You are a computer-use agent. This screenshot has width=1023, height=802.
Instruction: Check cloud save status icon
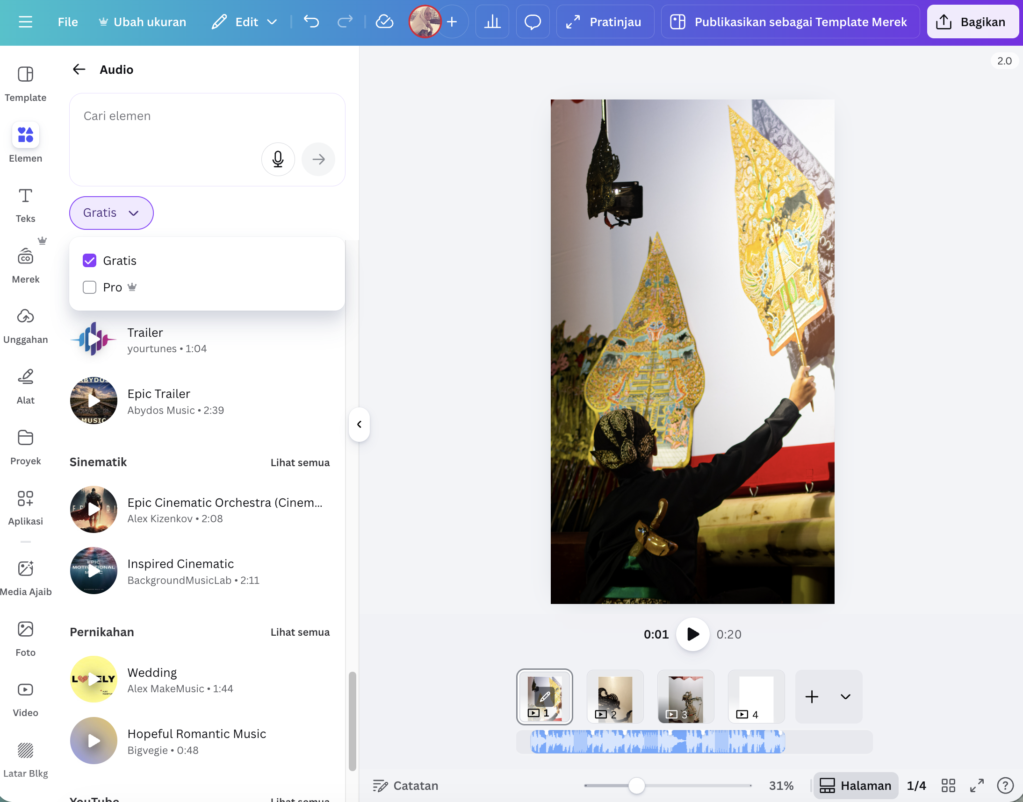coord(384,22)
